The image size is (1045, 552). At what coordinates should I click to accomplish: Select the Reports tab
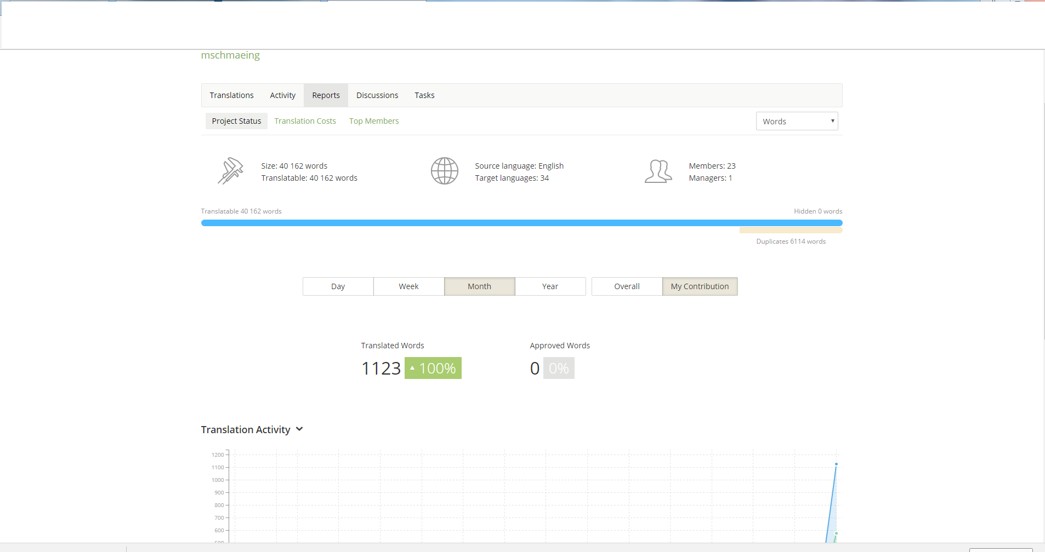pos(326,95)
